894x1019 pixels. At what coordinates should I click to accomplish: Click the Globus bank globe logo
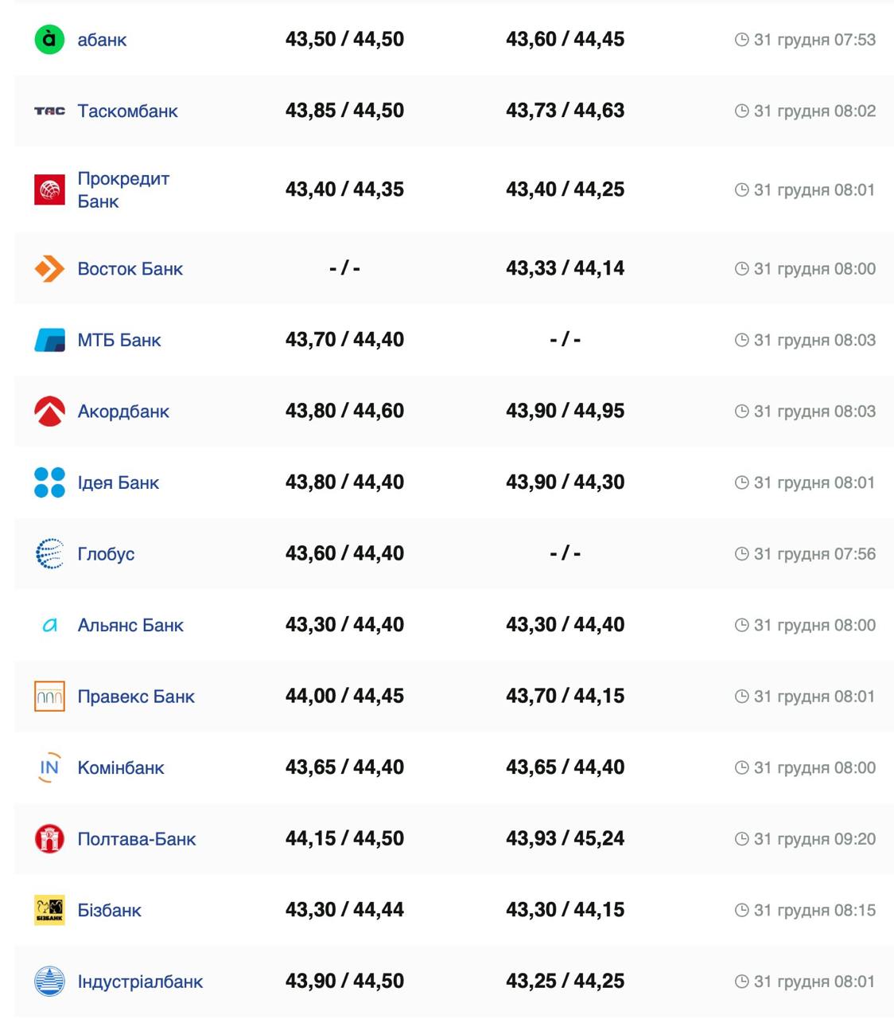tap(49, 553)
